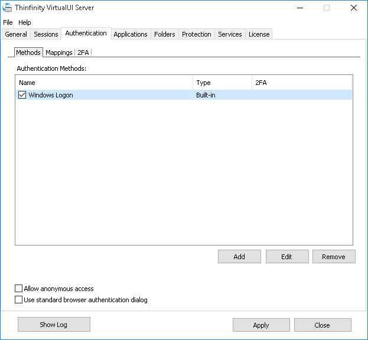Enable Allow anonymous access
The height and width of the screenshot is (340, 368).
tap(19, 289)
